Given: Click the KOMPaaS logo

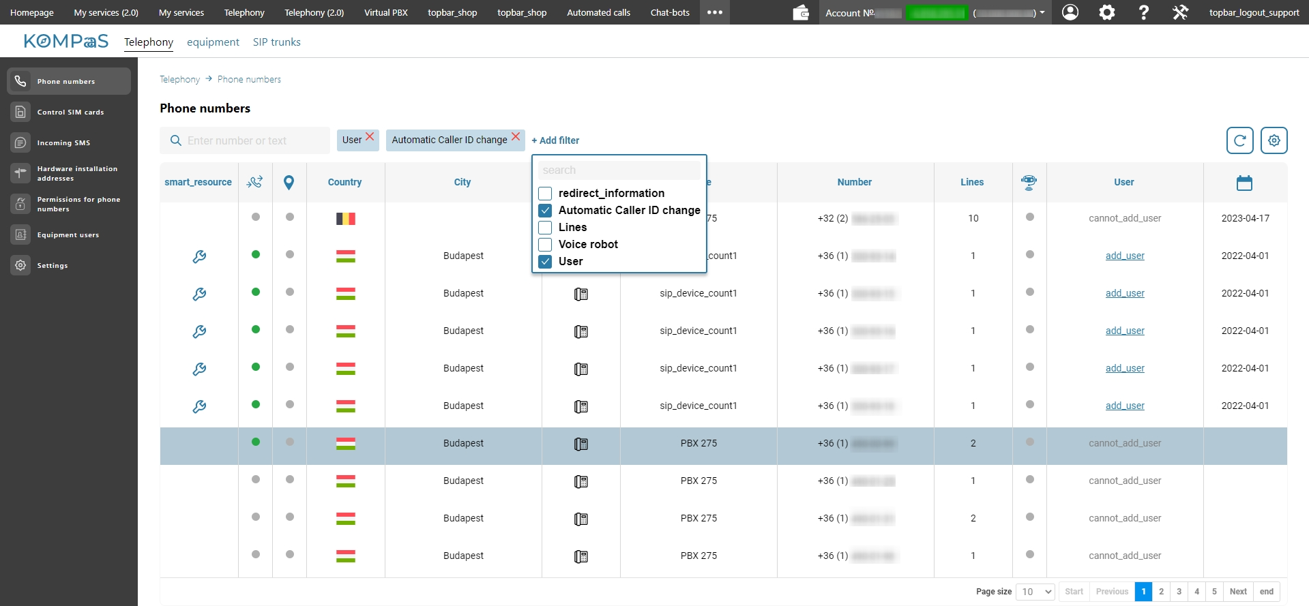Looking at the screenshot, I should 65,42.
